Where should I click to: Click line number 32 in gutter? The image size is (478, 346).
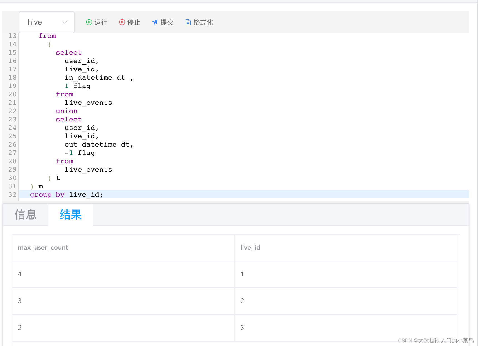pos(12,194)
